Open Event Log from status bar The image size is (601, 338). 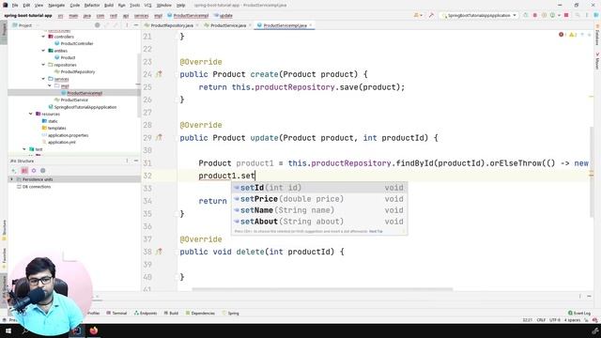pyautogui.click(x=579, y=313)
